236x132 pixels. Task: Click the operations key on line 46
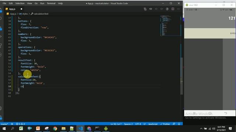click(25, 47)
